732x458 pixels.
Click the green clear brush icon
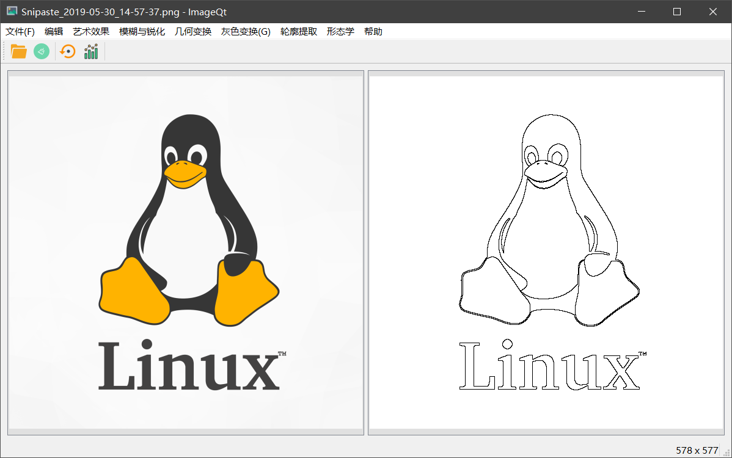[42, 51]
